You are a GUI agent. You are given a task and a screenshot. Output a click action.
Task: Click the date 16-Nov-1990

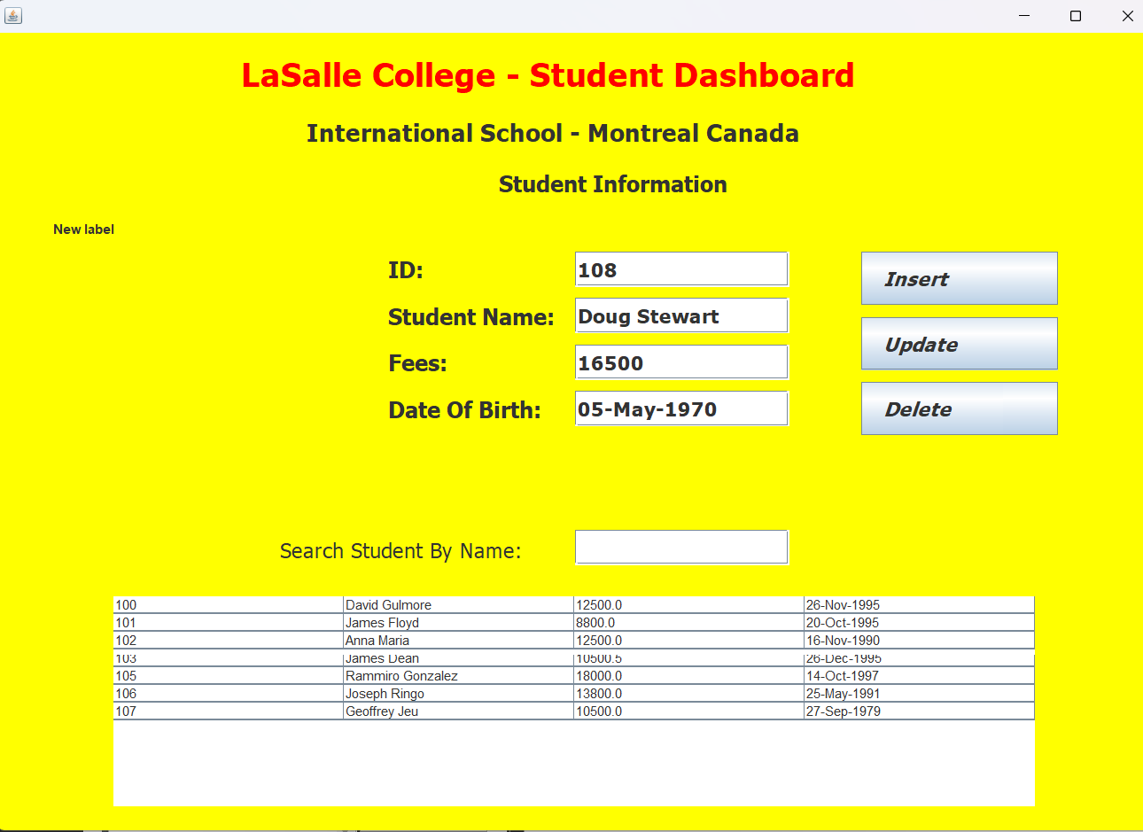tap(919, 641)
